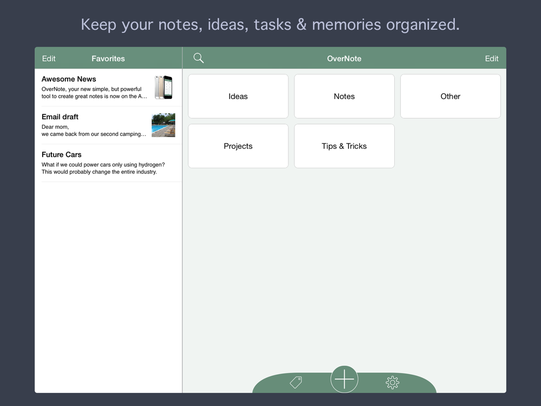Screen dimensions: 541x406
Task: Select the Awesome News note title
Action: tap(69, 79)
